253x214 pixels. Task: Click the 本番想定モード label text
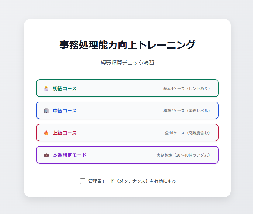click(x=69, y=155)
